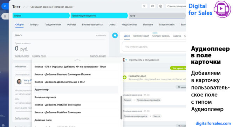Click the green Что нужно сделать badge
This screenshot has height=127, width=233.
178,68
